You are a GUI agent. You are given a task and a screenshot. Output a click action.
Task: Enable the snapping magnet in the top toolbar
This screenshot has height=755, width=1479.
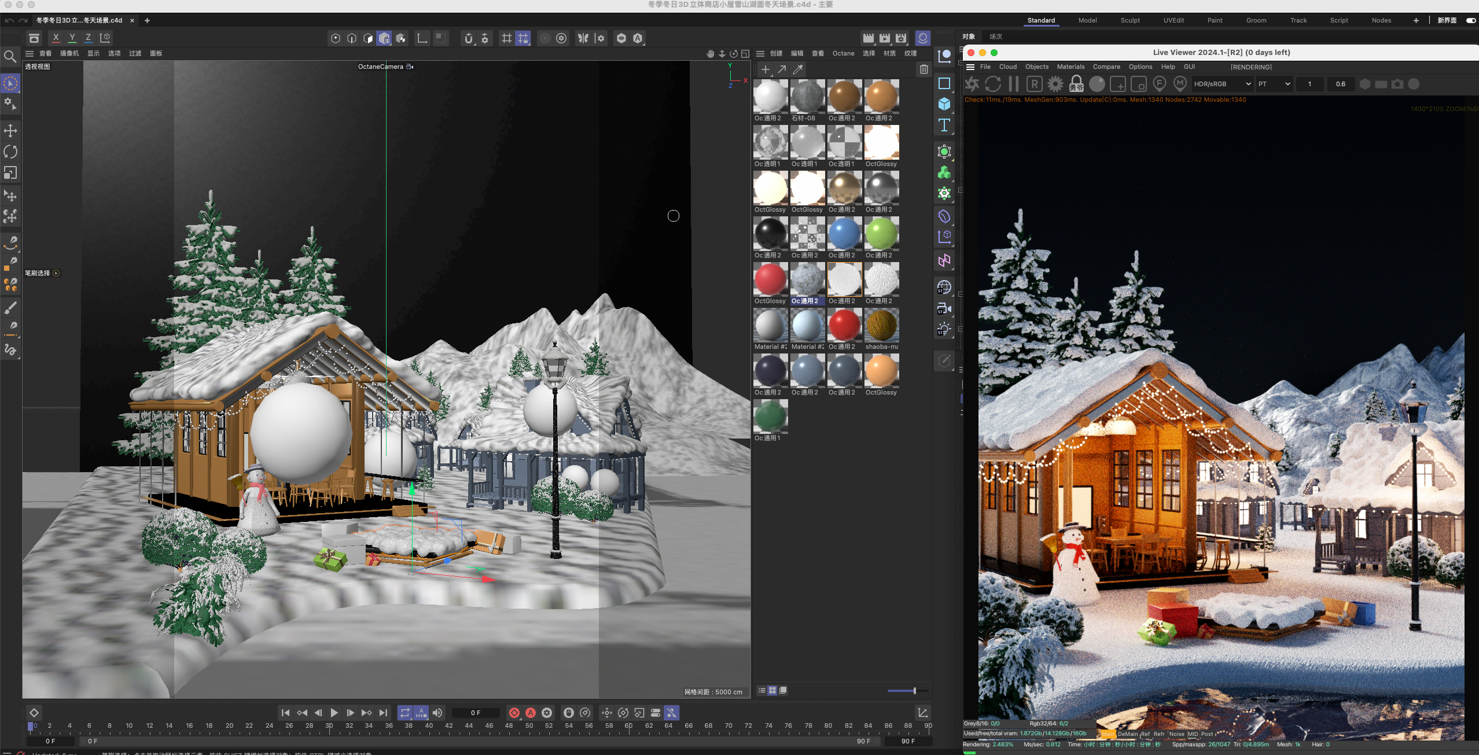click(x=469, y=38)
